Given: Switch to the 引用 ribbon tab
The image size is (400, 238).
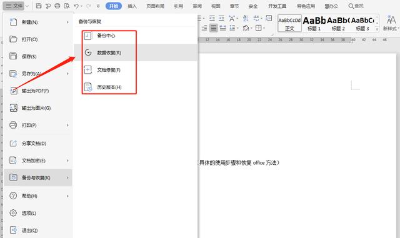Looking at the screenshot, I should coord(178,6).
